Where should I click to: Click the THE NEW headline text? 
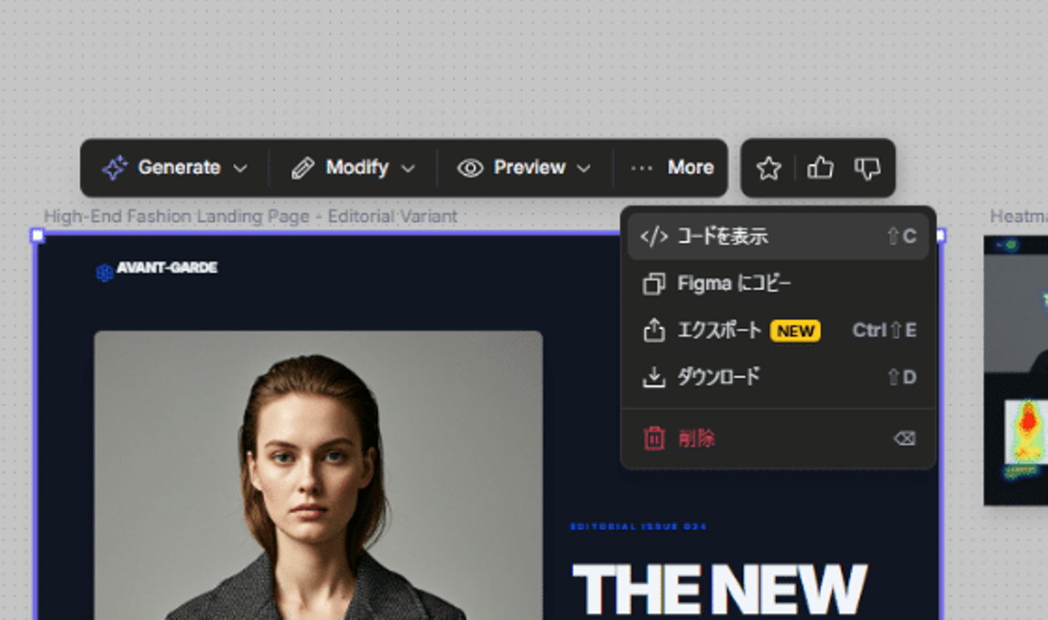pos(719,588)
